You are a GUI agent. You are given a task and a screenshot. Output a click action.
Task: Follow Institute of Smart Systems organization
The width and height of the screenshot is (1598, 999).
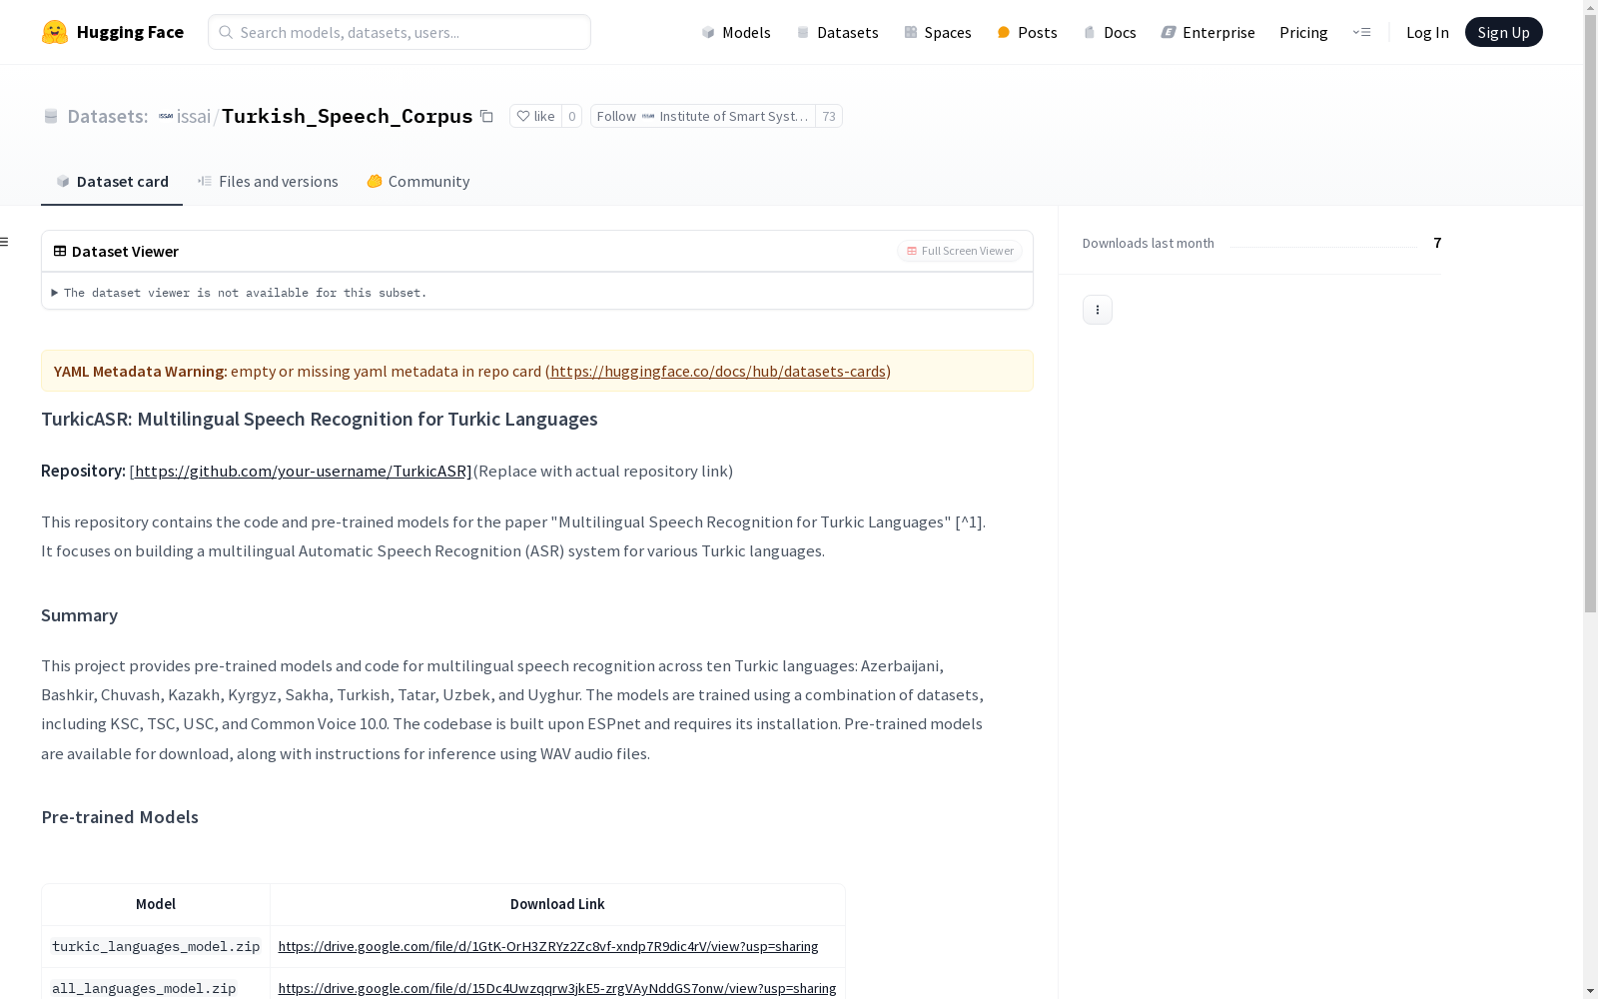pyautogui.click(x=703, y=116)
